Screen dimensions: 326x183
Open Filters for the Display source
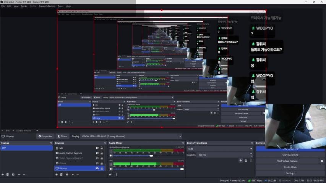(62, 136)
